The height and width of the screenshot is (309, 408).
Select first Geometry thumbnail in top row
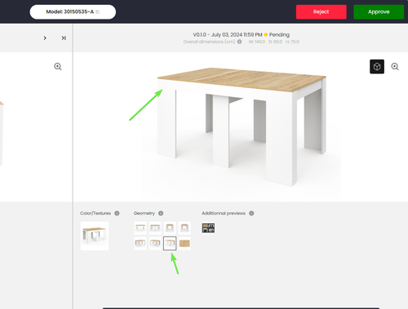140,228
